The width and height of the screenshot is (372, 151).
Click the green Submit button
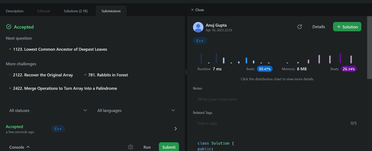click(x=169, y=147)
